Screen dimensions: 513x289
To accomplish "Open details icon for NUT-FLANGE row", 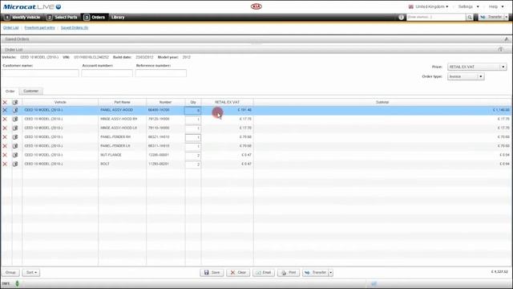I will pyautogui.click(x=15, y=155).
